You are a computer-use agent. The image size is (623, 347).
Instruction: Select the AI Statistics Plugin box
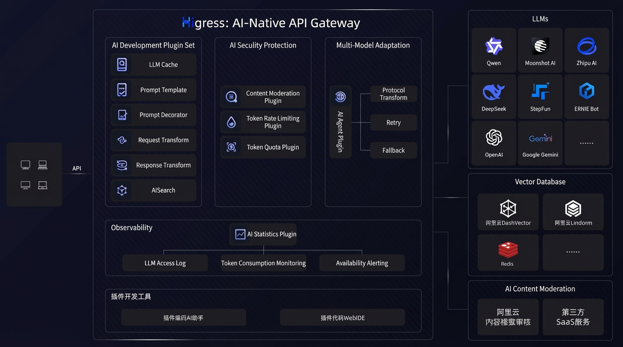tap(263, 234)
